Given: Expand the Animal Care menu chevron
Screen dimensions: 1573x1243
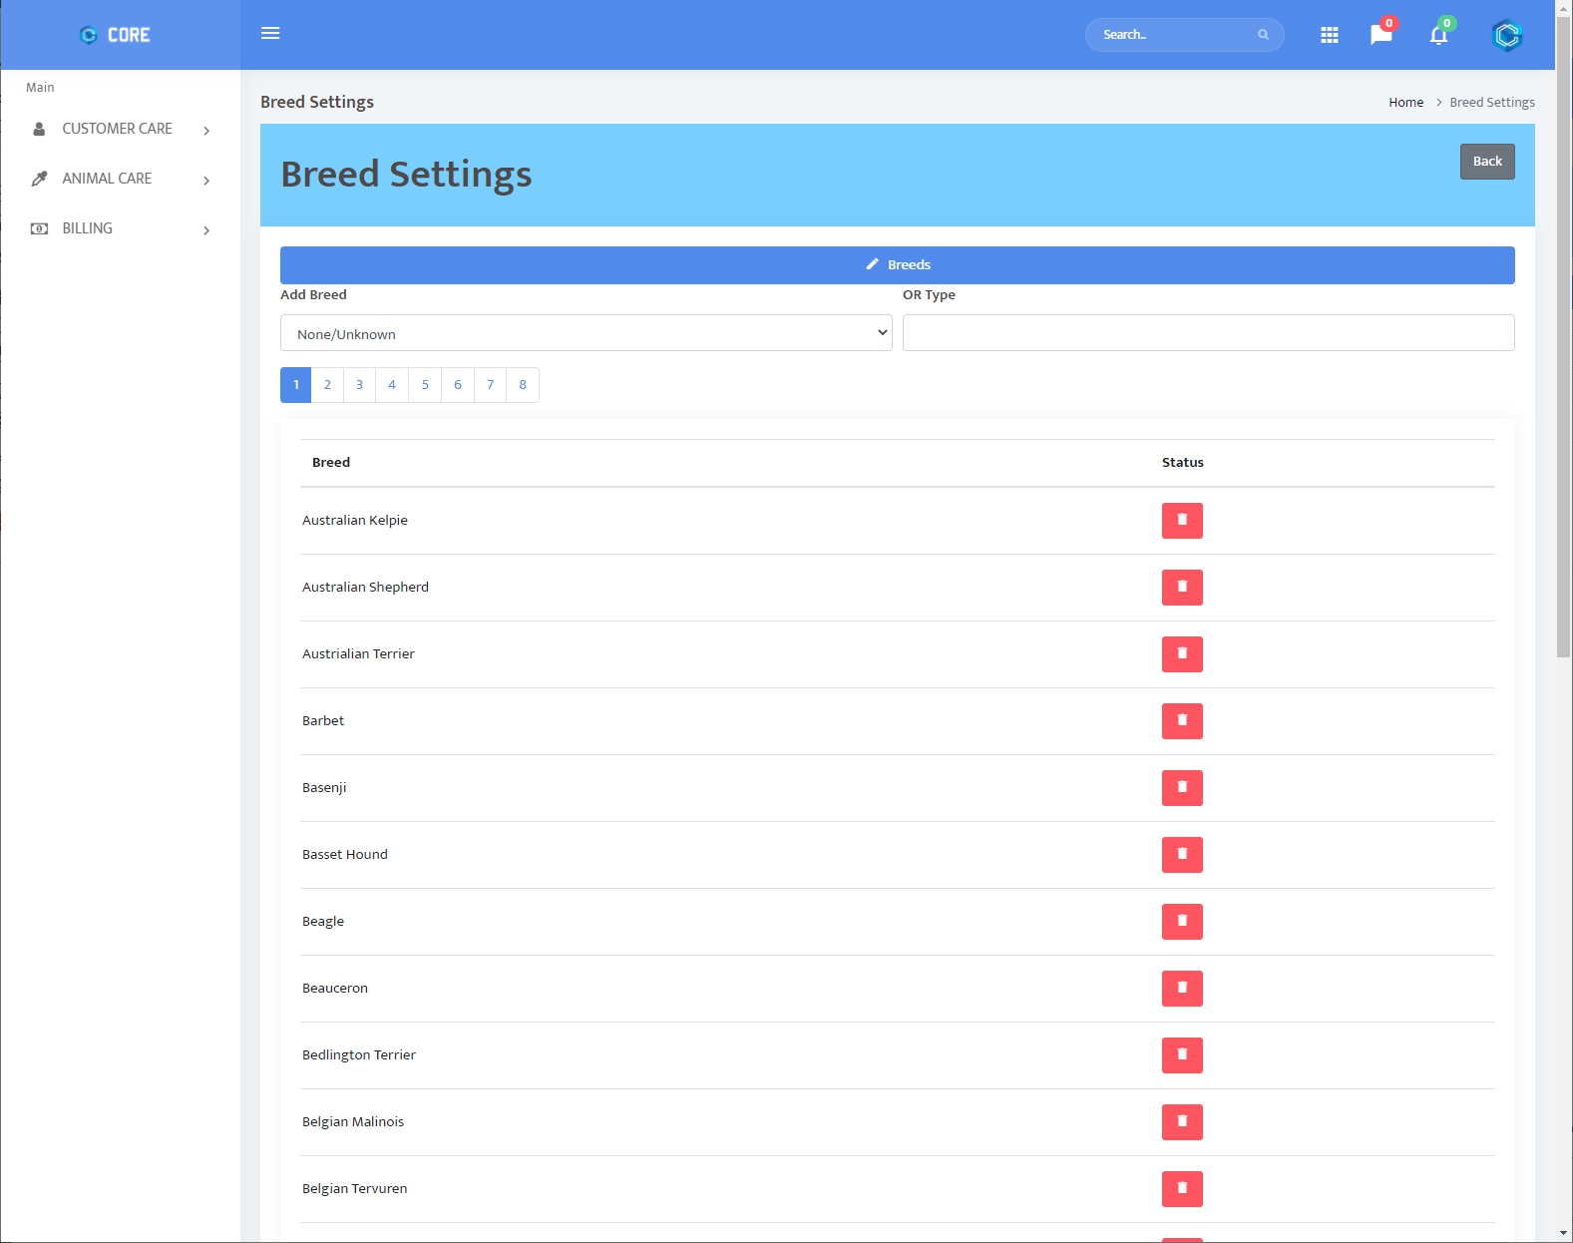Looking at the screenshot, I should (206, 181).
